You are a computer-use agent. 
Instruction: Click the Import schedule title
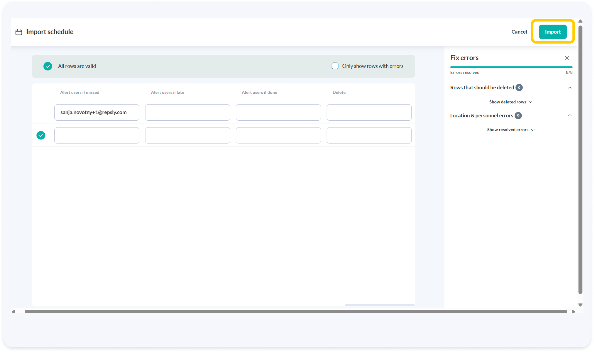coord(50,32)
